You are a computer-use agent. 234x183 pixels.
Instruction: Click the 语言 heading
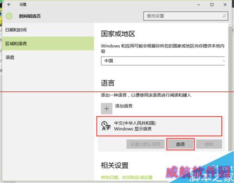[x=108, y=83]
